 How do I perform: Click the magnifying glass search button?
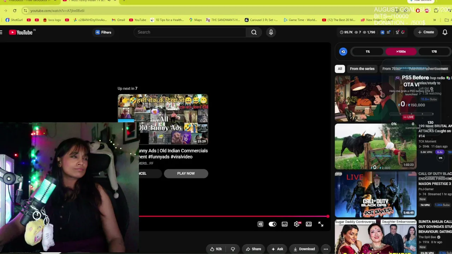(x=254, y=32)
